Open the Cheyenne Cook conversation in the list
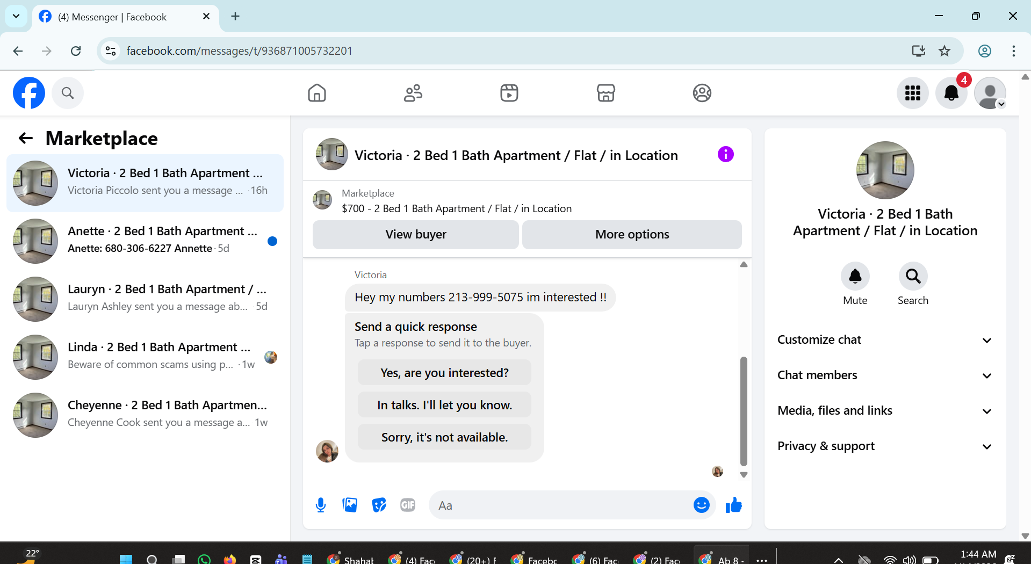The image size is (1031, 564). click(x=145, y=415)
